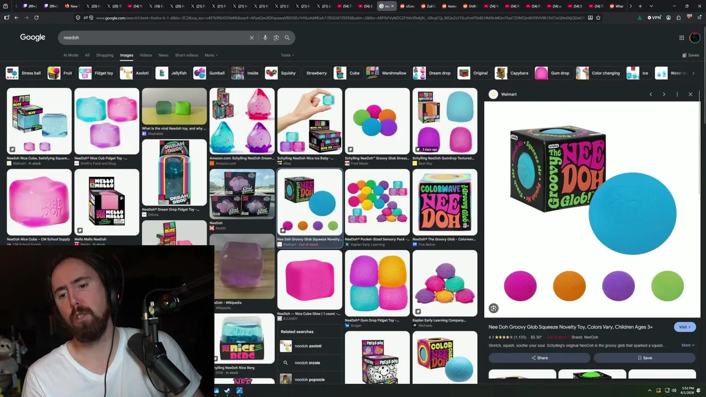Go to the Google homepage logo
This screenshot has height=397, width=706.
coord(33,37)
